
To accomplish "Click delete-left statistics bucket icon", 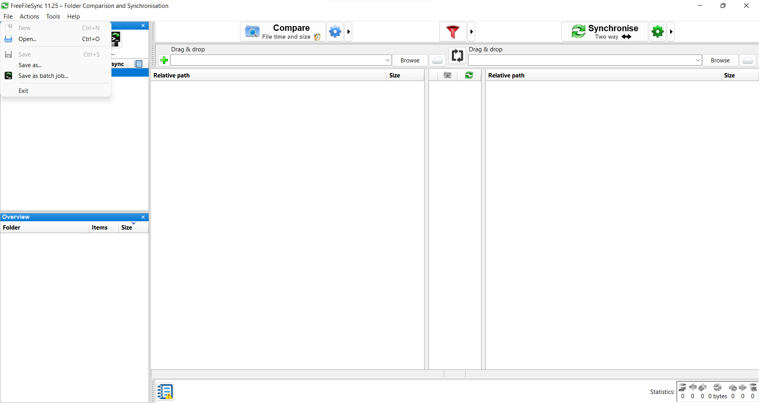I will click(682, 388).
